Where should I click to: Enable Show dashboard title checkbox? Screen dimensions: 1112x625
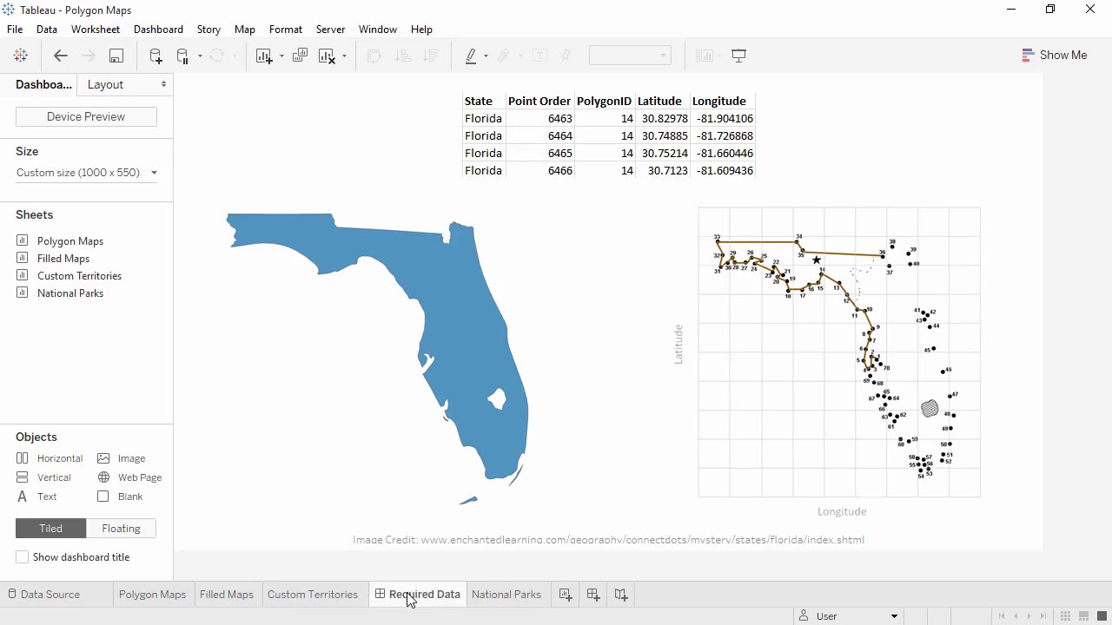tap(23, 557)
